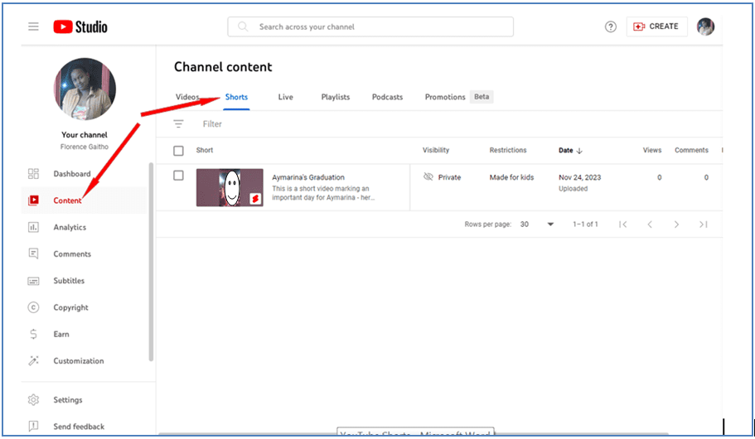Click the YouTube Studio logo
Image resolution: width=755 pixels, height=439 pixels.
pyautogui.click(x=80, y=27)
